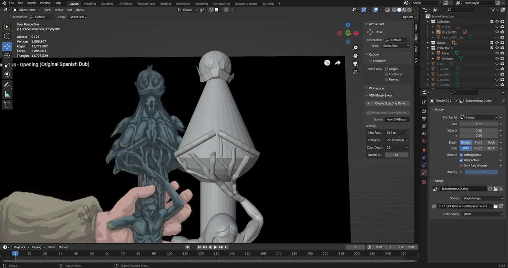This screenshot has width=508, height=268.
Task: Open the Object properties tab (orange square)
Action: pyautogui.click(x=424, y=150)
